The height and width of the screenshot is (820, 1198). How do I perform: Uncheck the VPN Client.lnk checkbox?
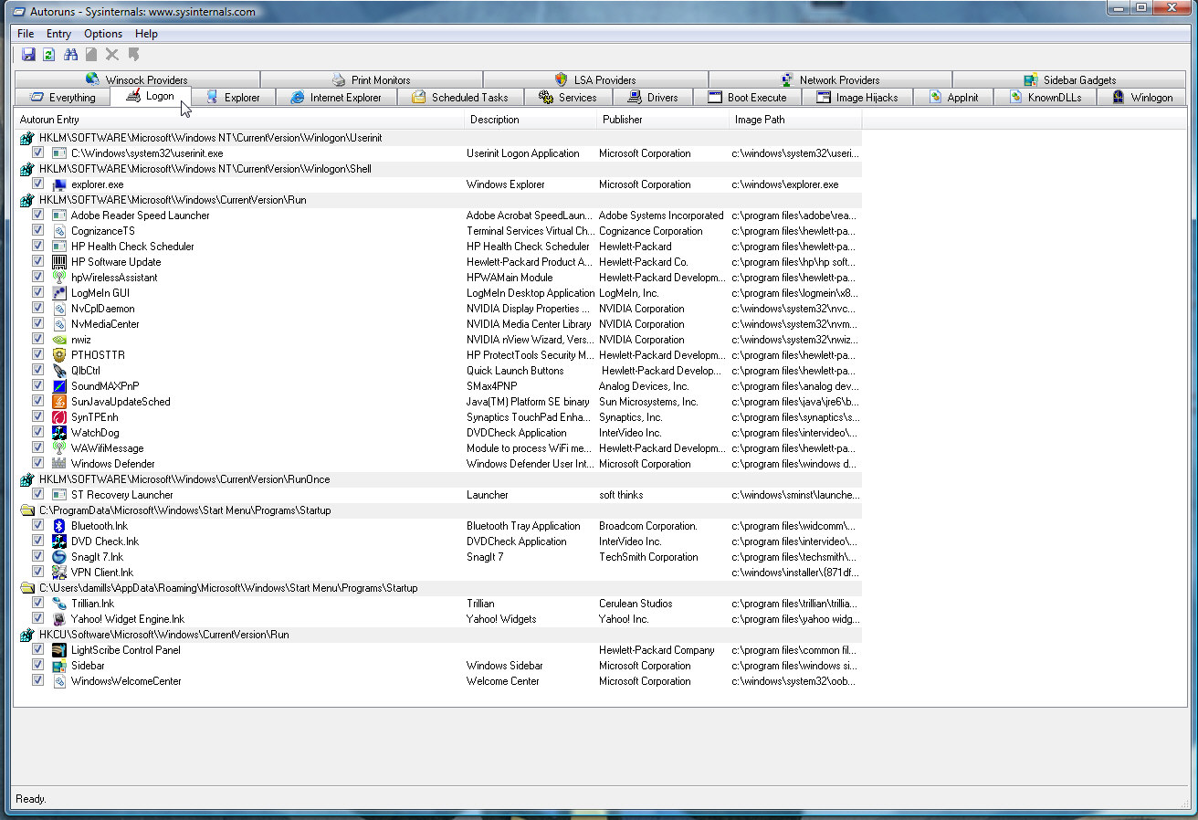(x=37, y=573)
